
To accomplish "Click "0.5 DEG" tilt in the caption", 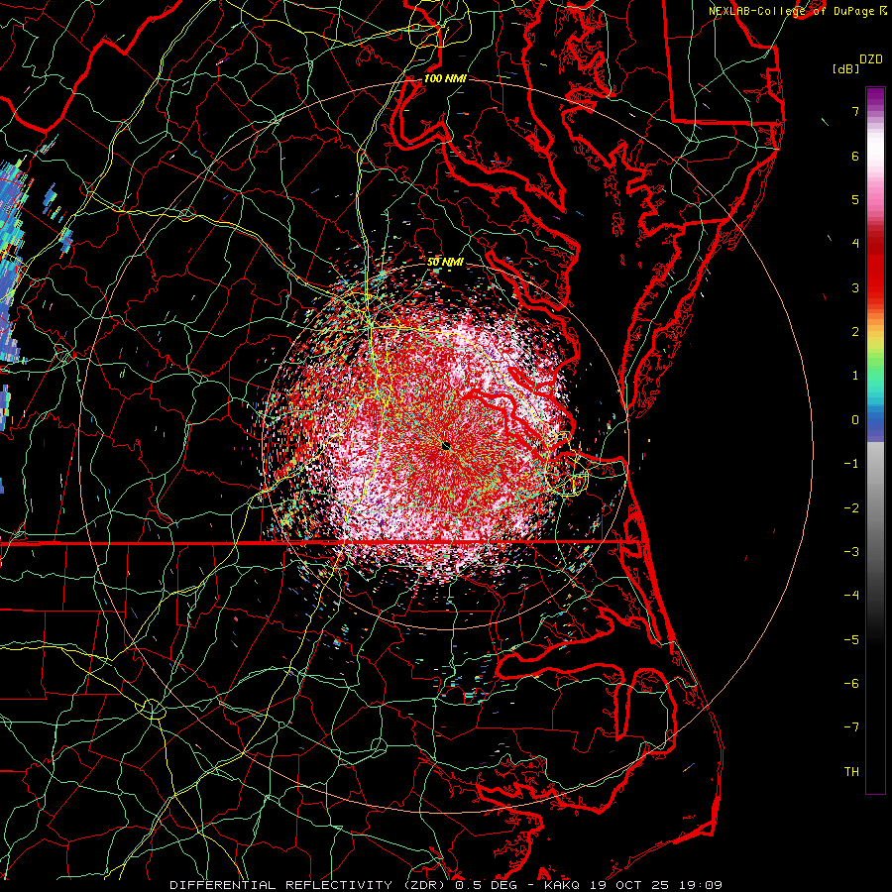I will tap(486, 885).
